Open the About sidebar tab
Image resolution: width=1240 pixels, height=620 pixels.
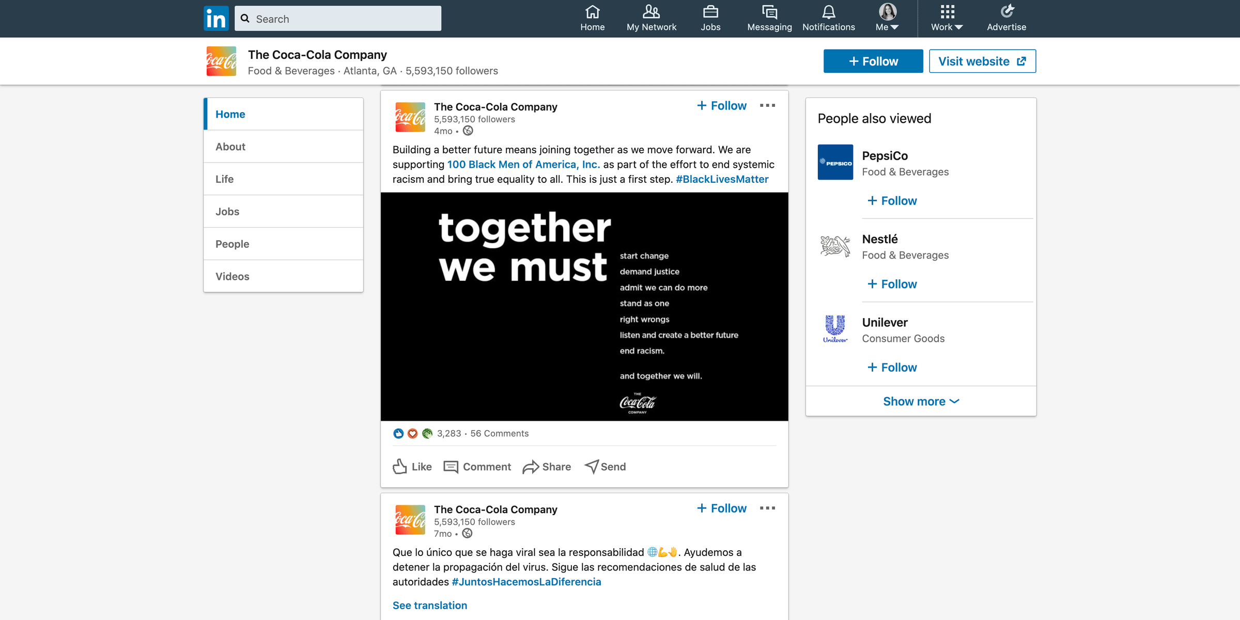(283, 147)
